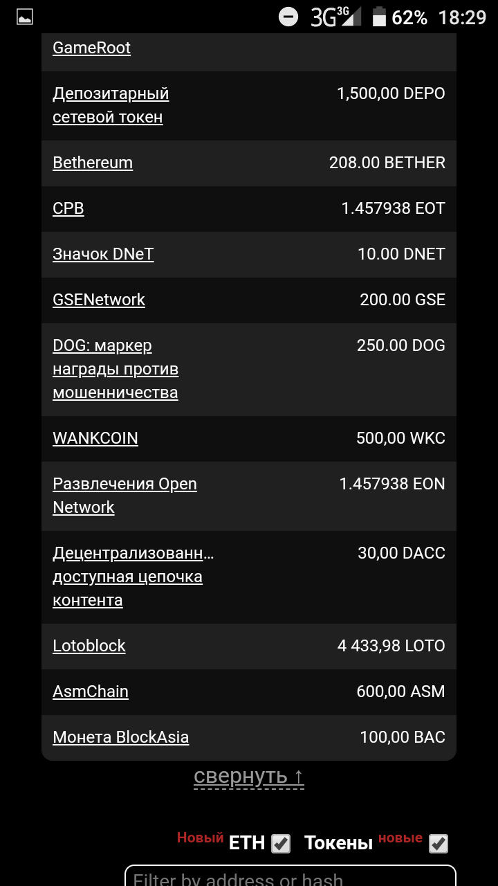Open the Депозитарный сетевой токен link
This screenshot has height=886, width=498.
pyautogui.click(x=111, y=105)
